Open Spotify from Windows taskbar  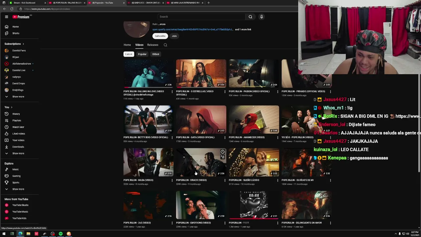[x=61, y=234]
